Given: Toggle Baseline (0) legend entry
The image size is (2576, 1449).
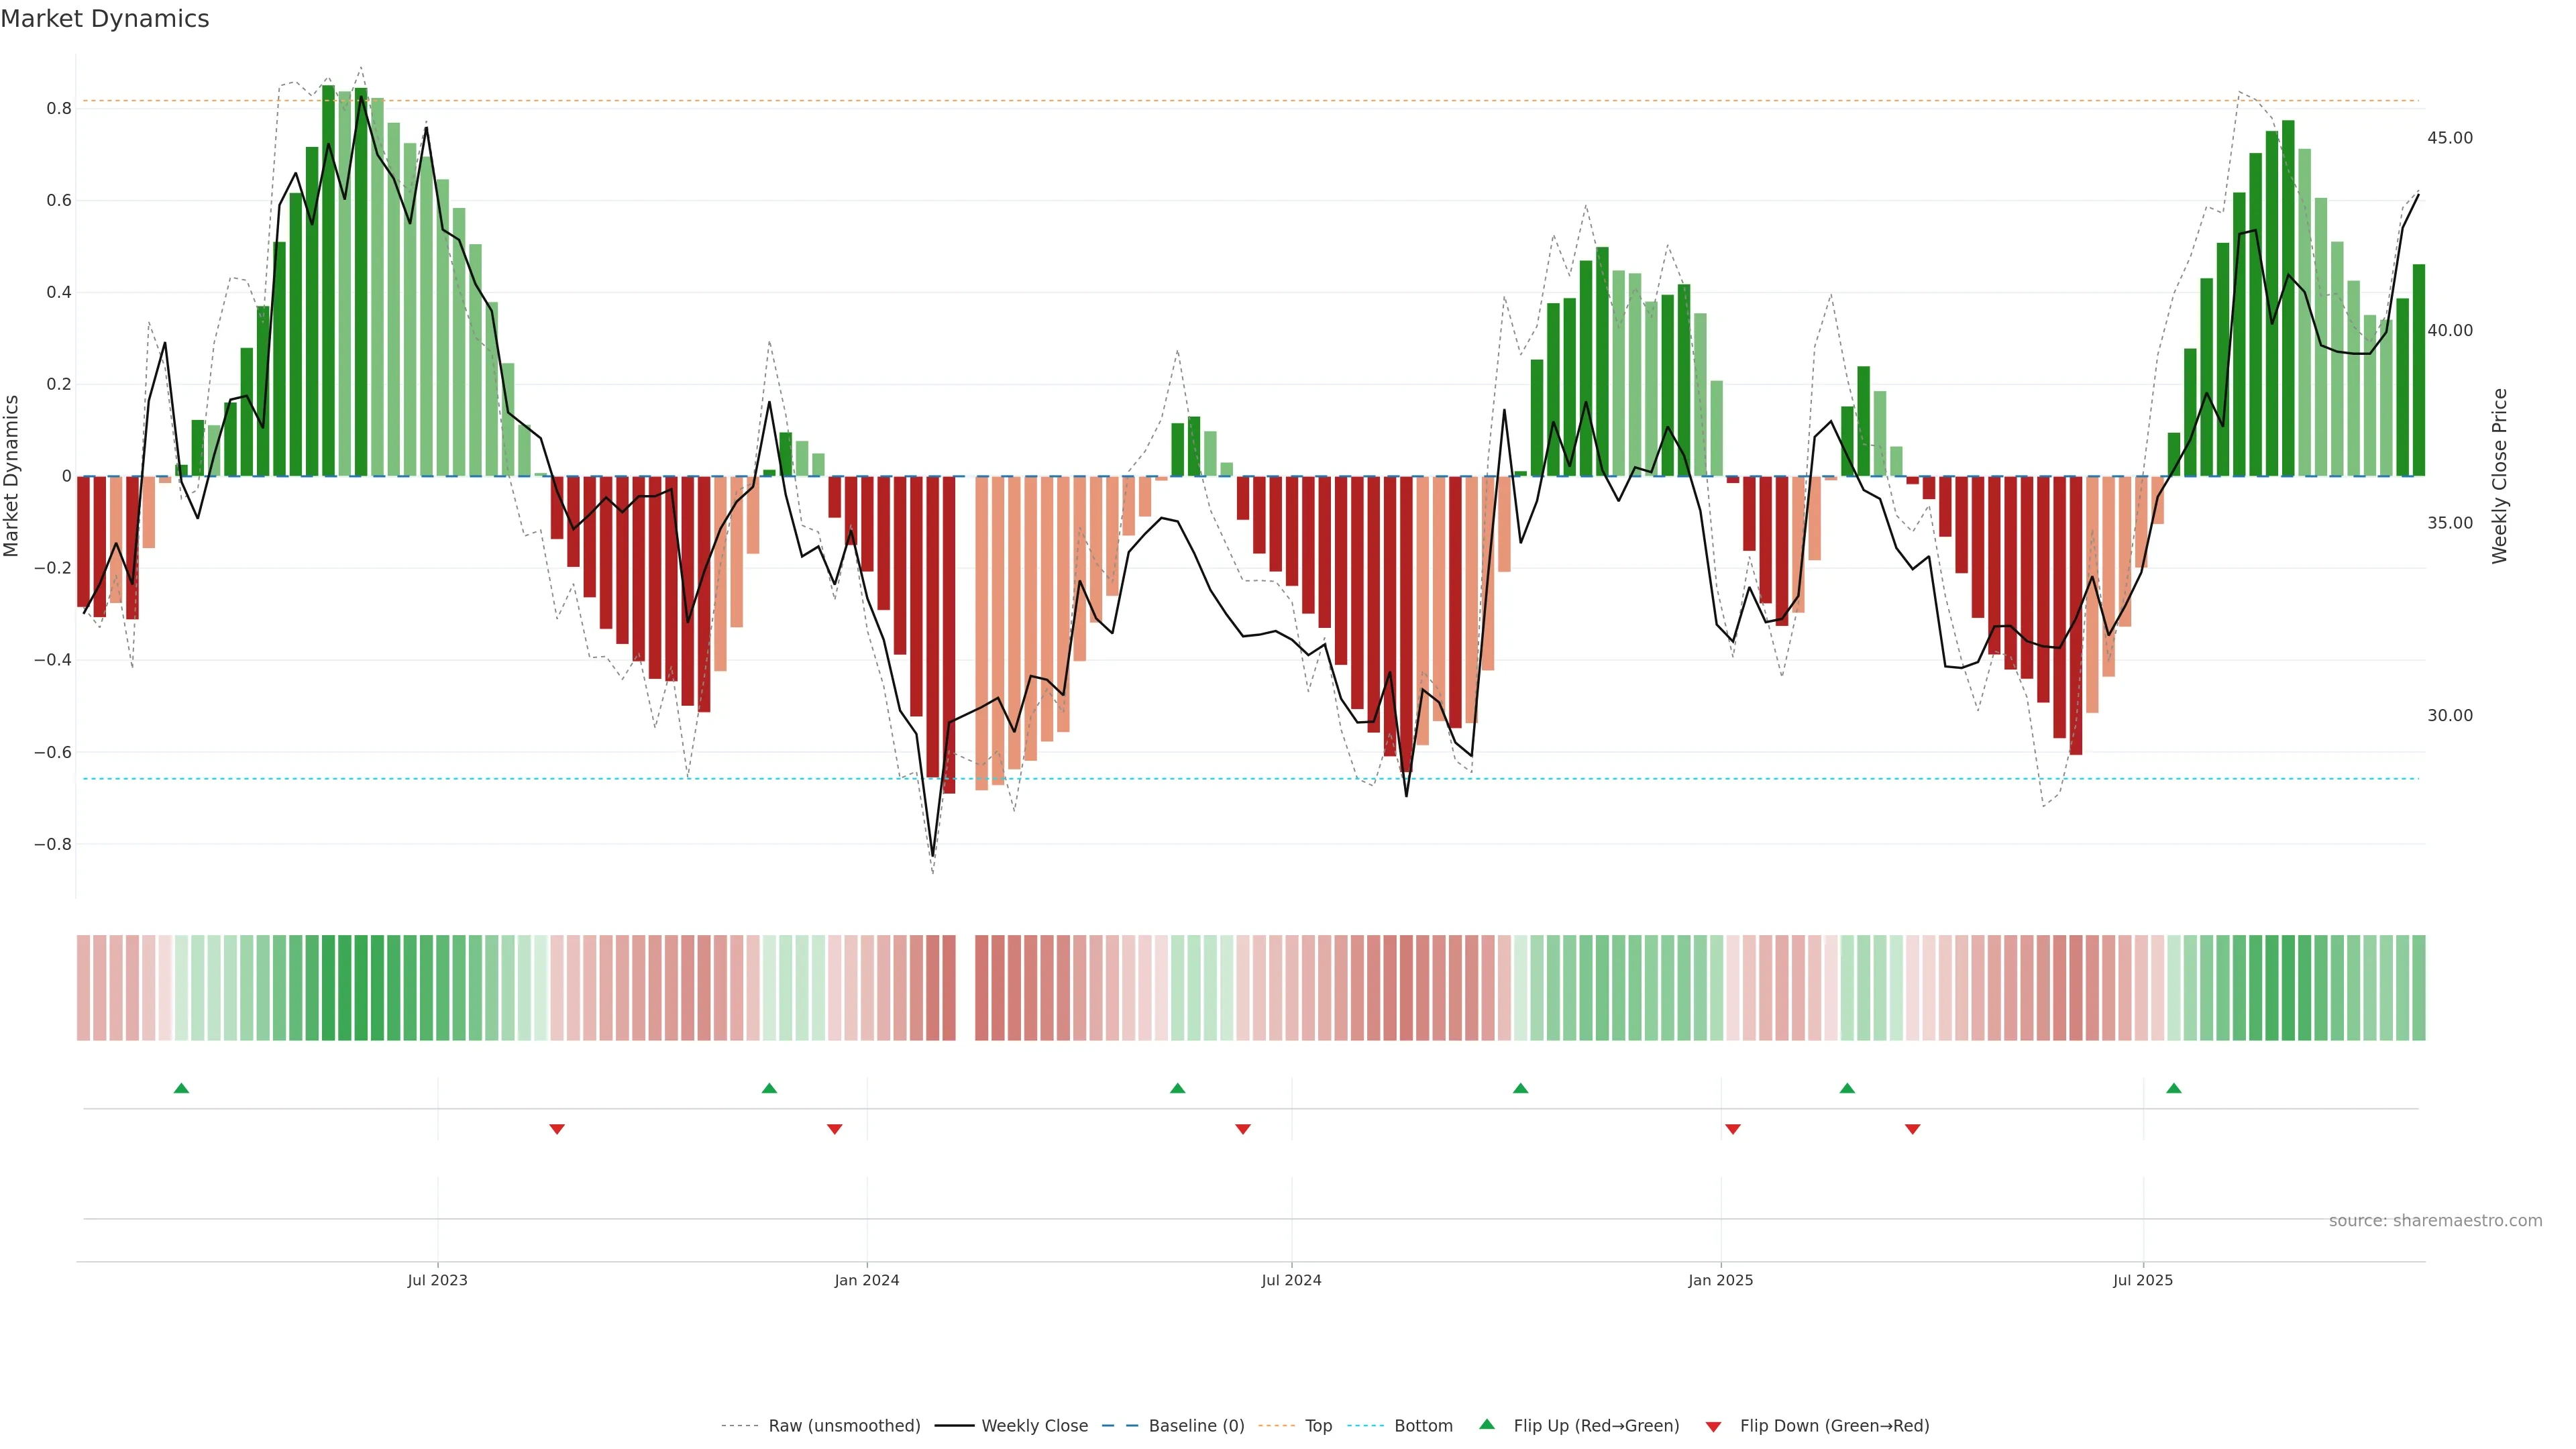Looking at the screenshot, I should coord(1196,1426).
